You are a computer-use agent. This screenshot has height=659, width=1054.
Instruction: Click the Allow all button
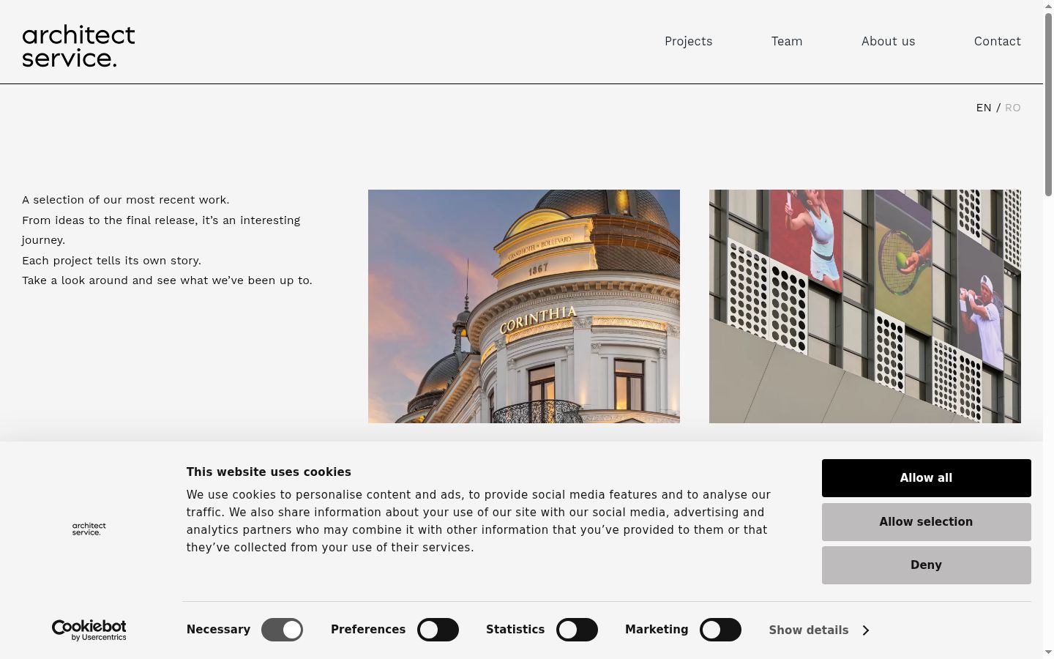click(x=926, y=478)
